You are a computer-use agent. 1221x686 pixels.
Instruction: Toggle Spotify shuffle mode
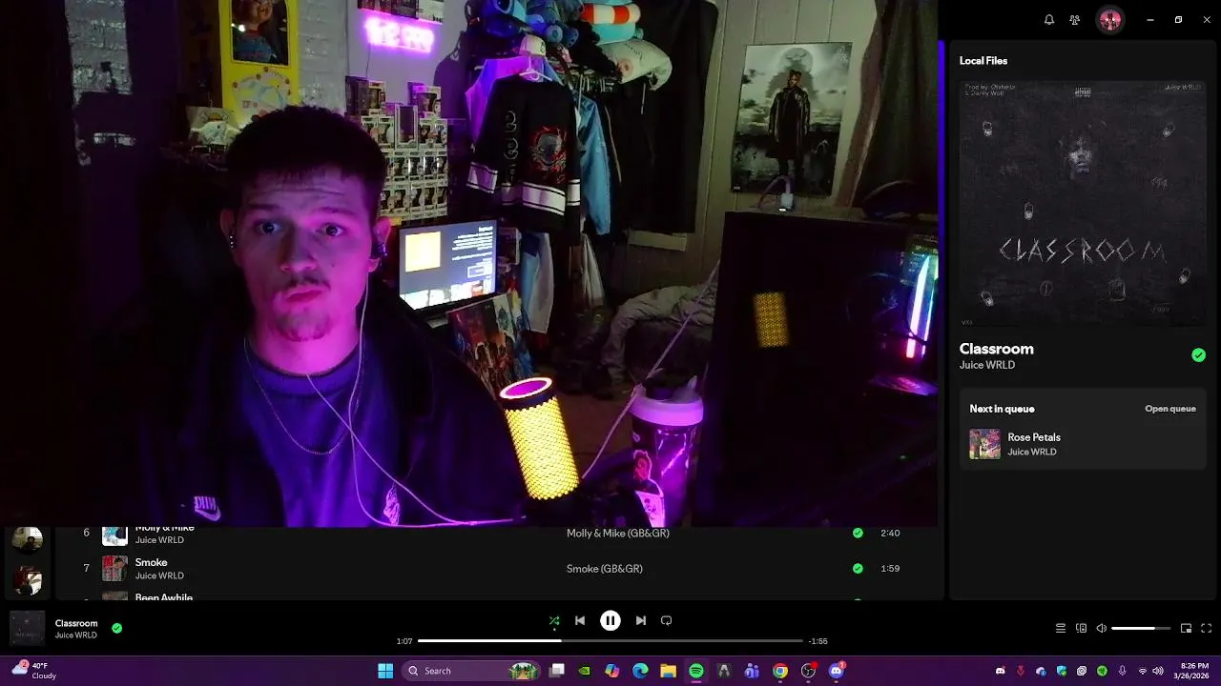554,620
